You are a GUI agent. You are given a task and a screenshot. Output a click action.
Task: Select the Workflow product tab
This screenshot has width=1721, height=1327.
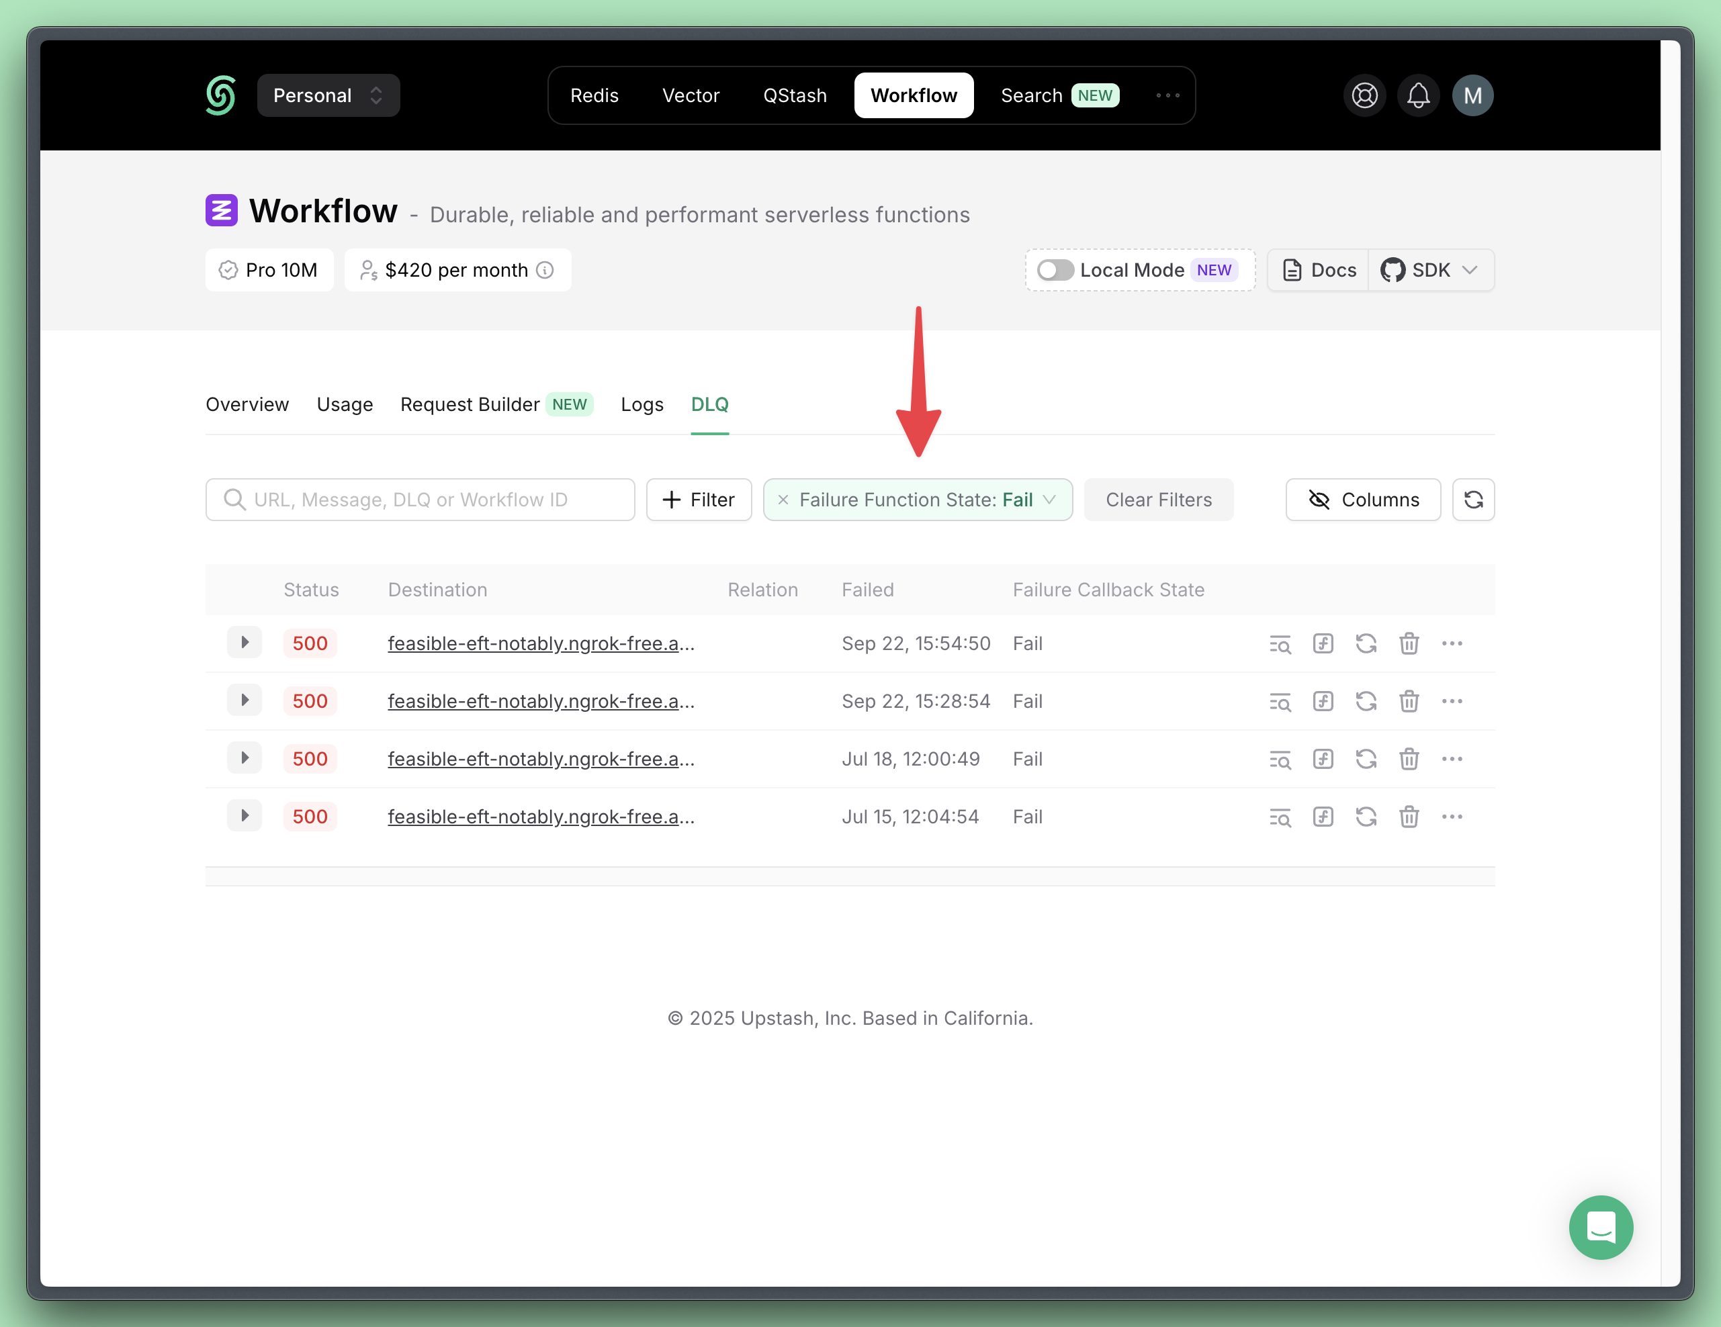click(x=914, y=95)
